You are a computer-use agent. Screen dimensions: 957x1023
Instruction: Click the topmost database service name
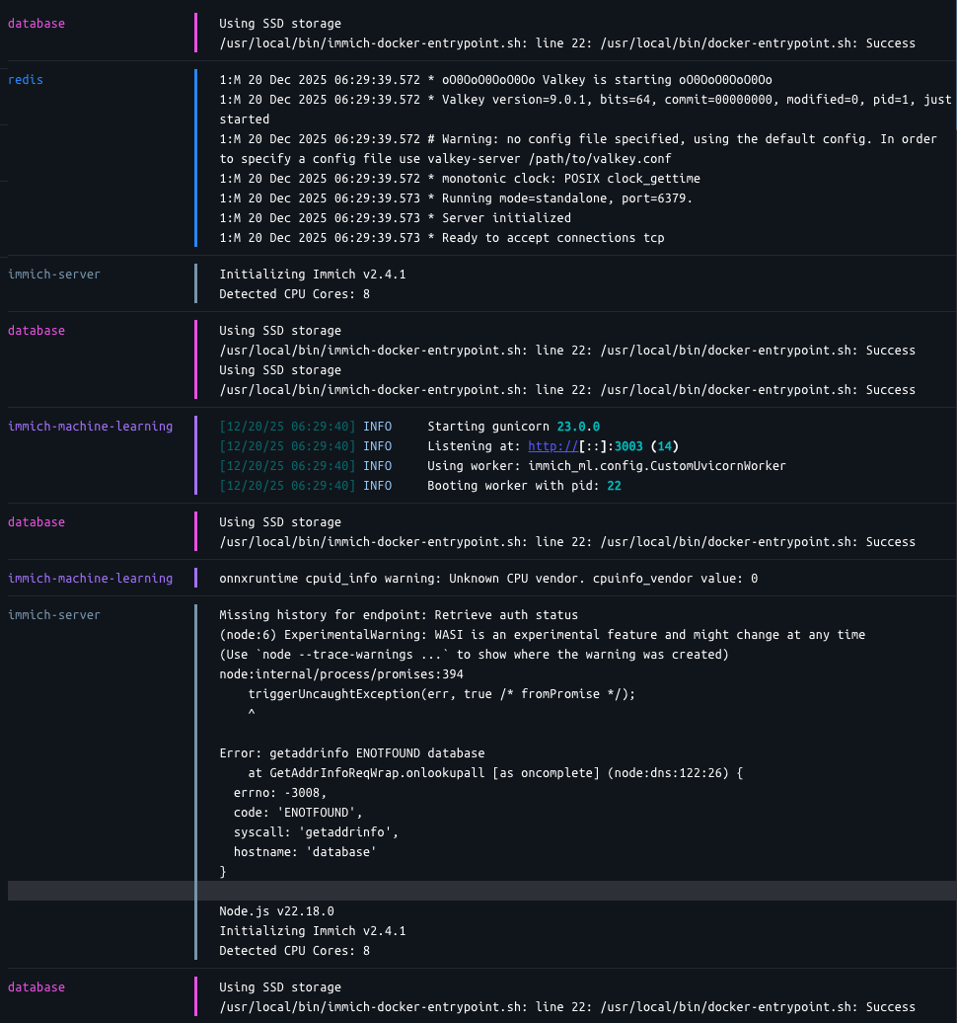pyautogui.click(x=36, y=23)
